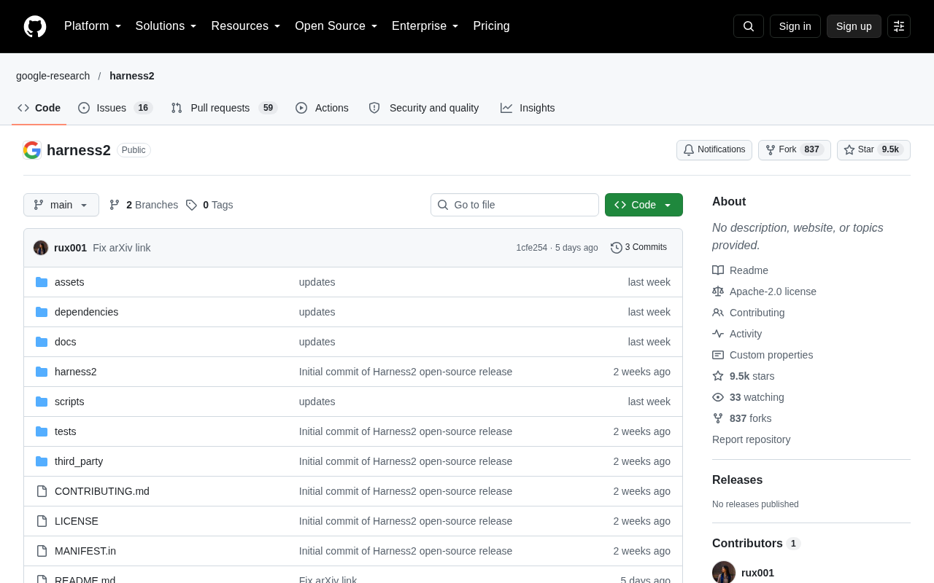Star the harness2 repository
The image size is (934, 583).
point(873,149)
